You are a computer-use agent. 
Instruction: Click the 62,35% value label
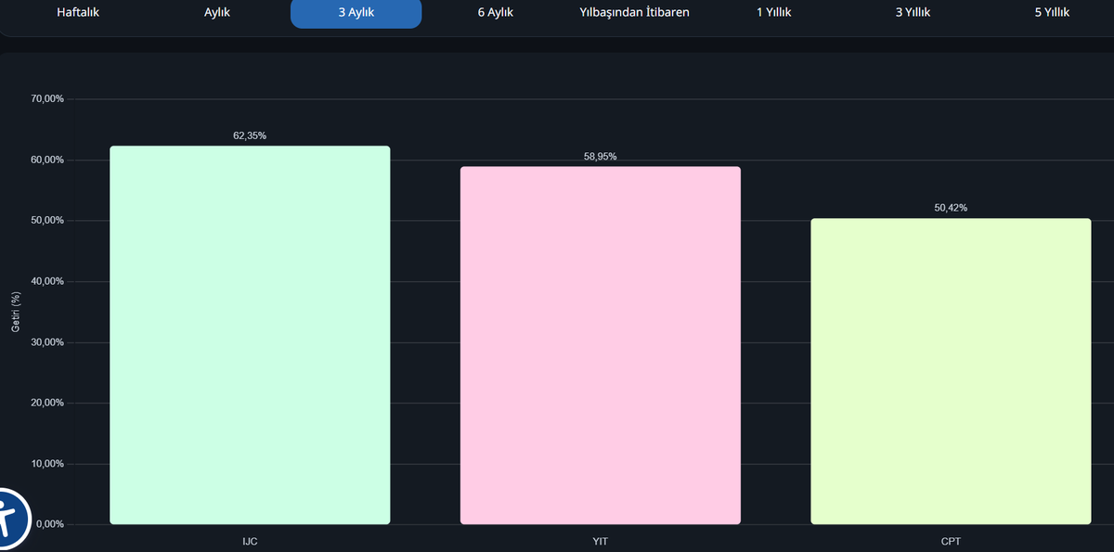(x=250, y=135)
